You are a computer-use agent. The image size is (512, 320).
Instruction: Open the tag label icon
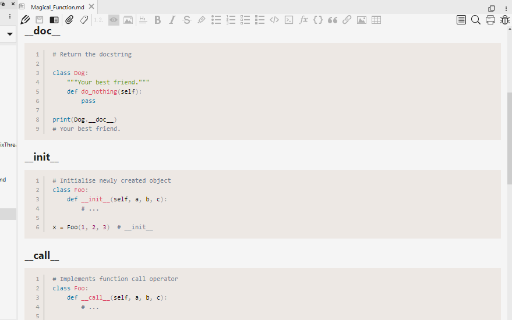click(x=84, y=20)
